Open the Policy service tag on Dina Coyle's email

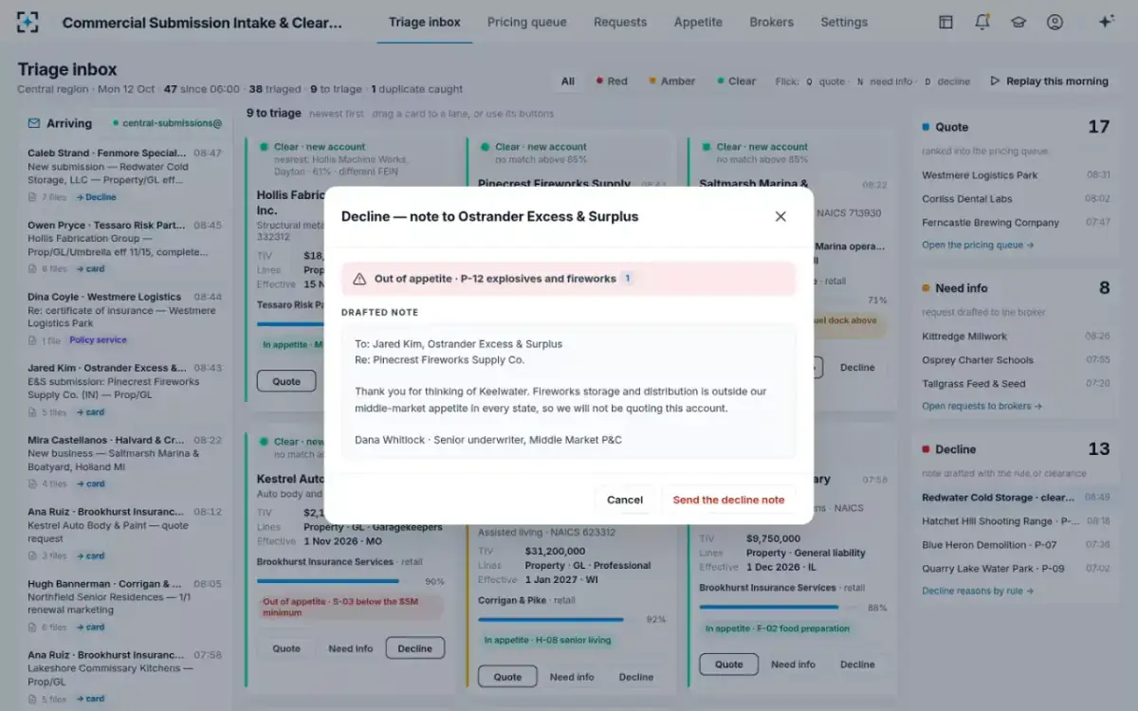pos(98,340)
